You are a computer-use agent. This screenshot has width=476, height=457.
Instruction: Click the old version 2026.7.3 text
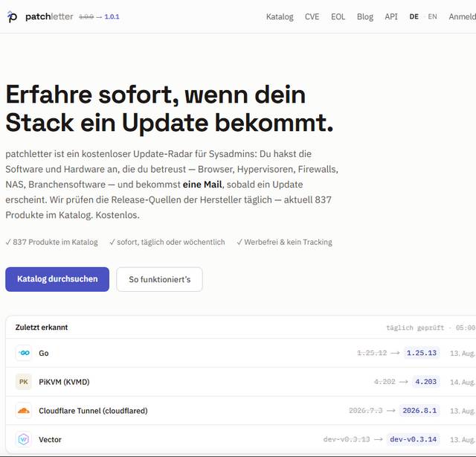366,411
